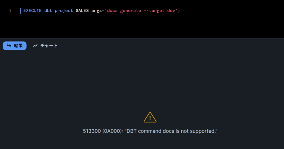
Task: Click the 513300 error code number
Action: tap(92, 131)
